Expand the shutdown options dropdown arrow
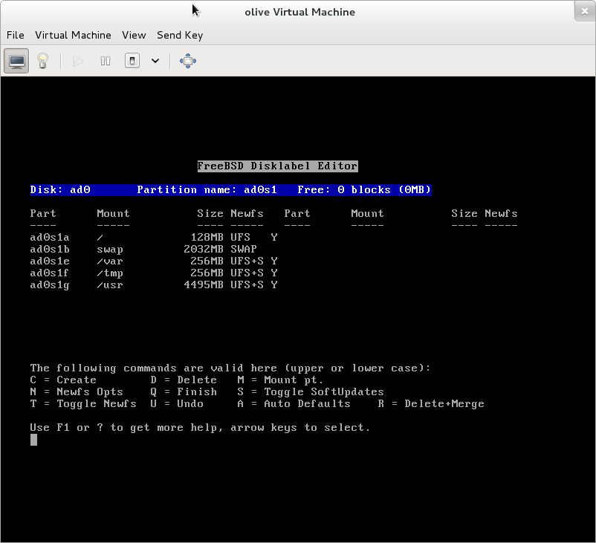Screen dimensions: 596x543 [x=155, y=61]
